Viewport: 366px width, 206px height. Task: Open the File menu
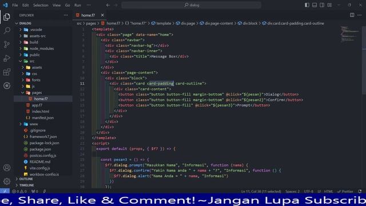tap(15, 5)
